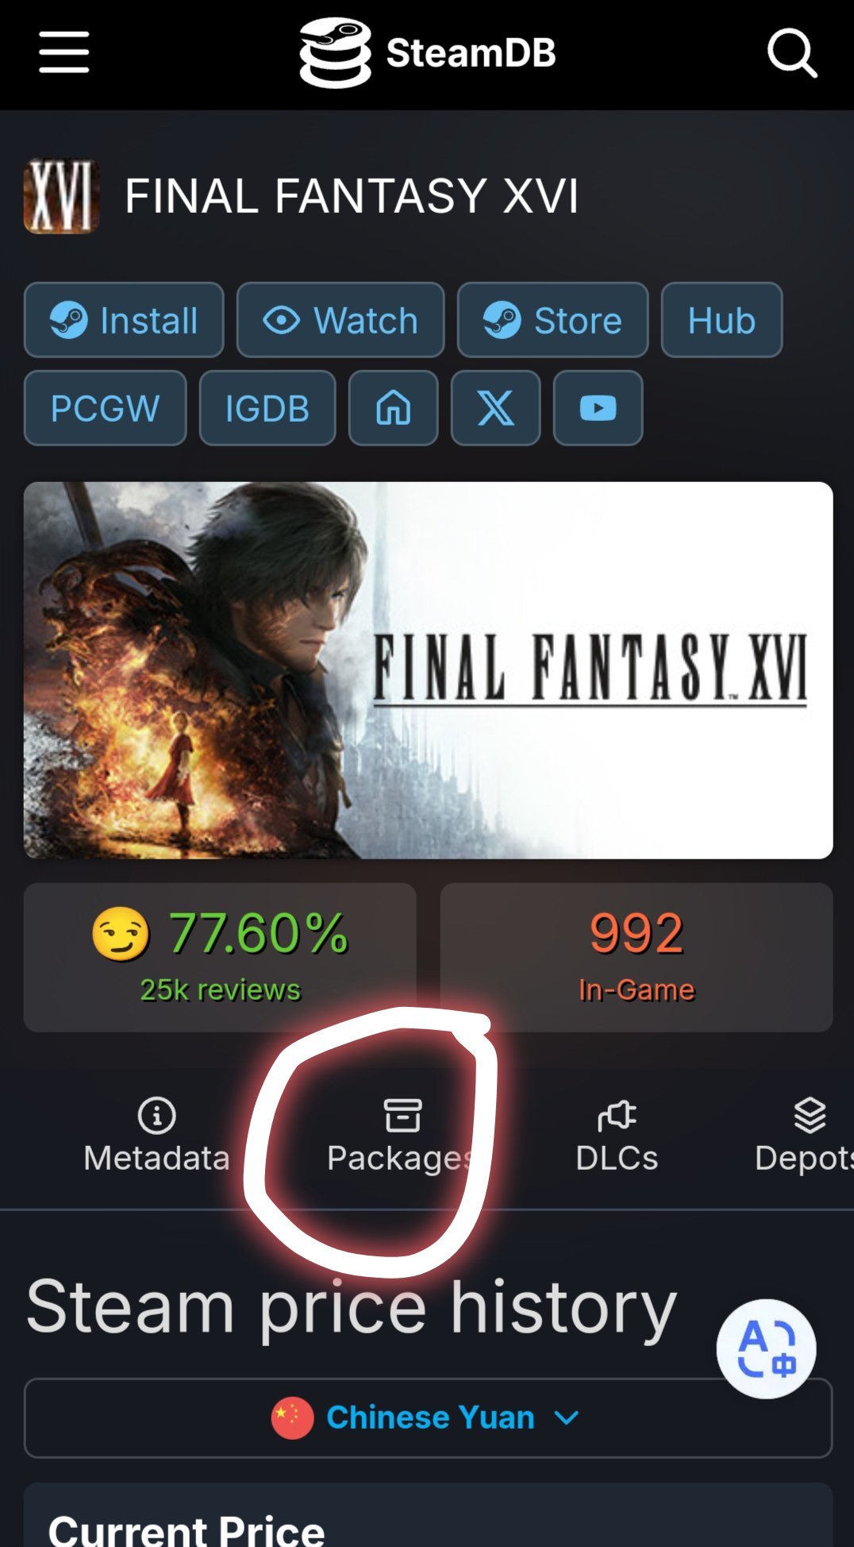Open the hamburger navigation menu

pyautogui.click(x=64, y=52)
